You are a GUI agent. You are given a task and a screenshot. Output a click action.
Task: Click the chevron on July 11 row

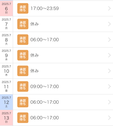coord(109,86)
